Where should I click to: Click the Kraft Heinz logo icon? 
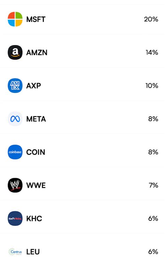pyautogui.click(x=15, y=219)
